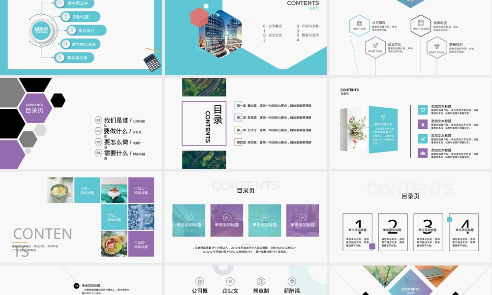Click the diamond icon above 薪酬福
Viewport: 492px width, 295px height.
pyautogui.click(x=292, y=281)
